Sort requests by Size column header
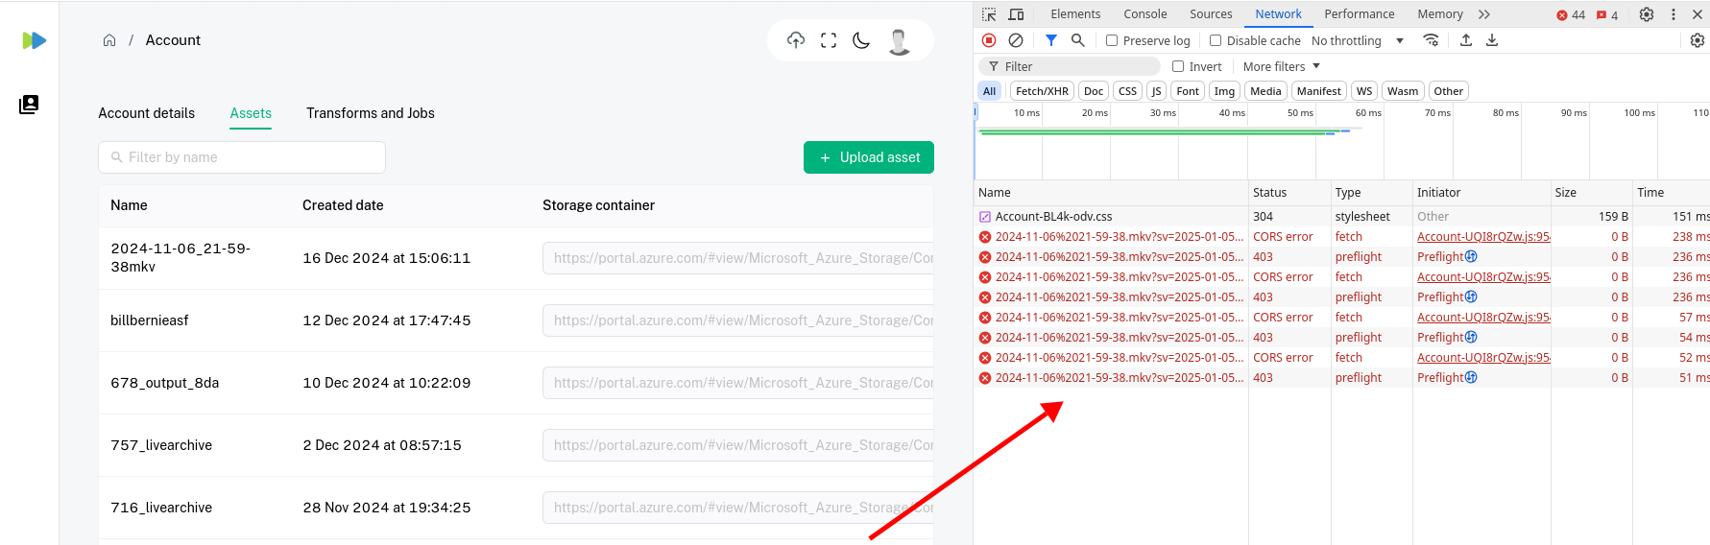 (1591, 193)
